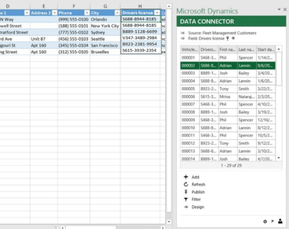This screenshot has height=229, width=289.
Task: Close the Microsoft Dynamics task pane
Action: [285, 9]
